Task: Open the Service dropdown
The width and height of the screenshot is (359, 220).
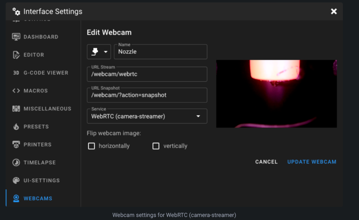Action: 147,116
